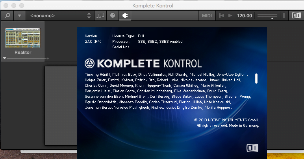Click the MIDI indicator button
The image size is (304, 159).
click(x=207, y=16)
